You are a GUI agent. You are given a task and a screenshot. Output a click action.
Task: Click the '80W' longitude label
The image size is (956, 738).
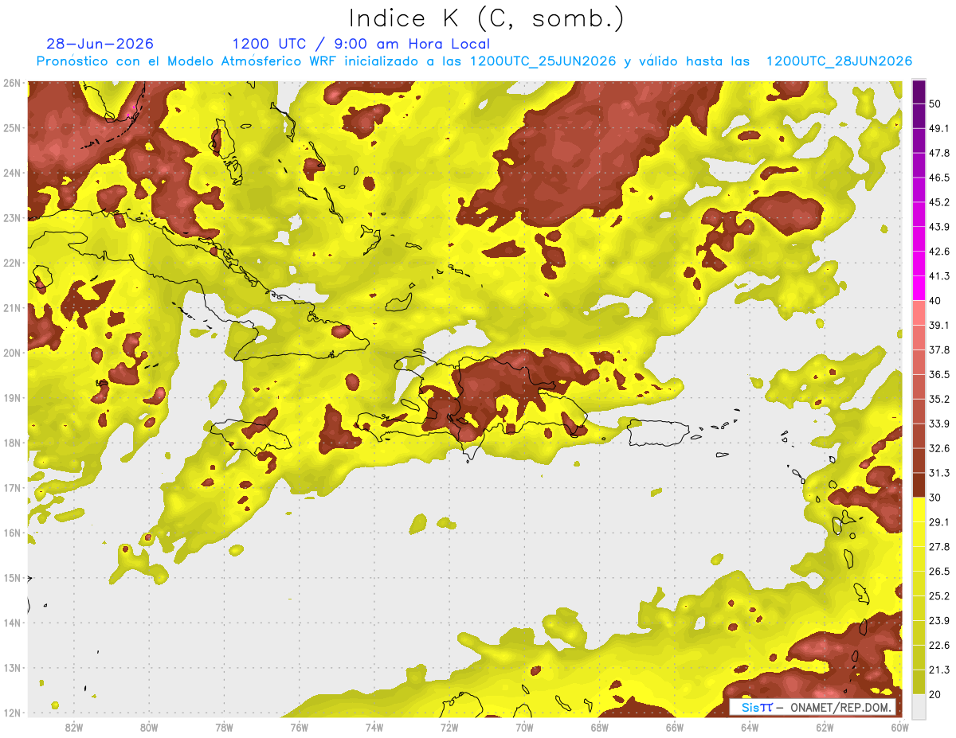coord(149,728)
